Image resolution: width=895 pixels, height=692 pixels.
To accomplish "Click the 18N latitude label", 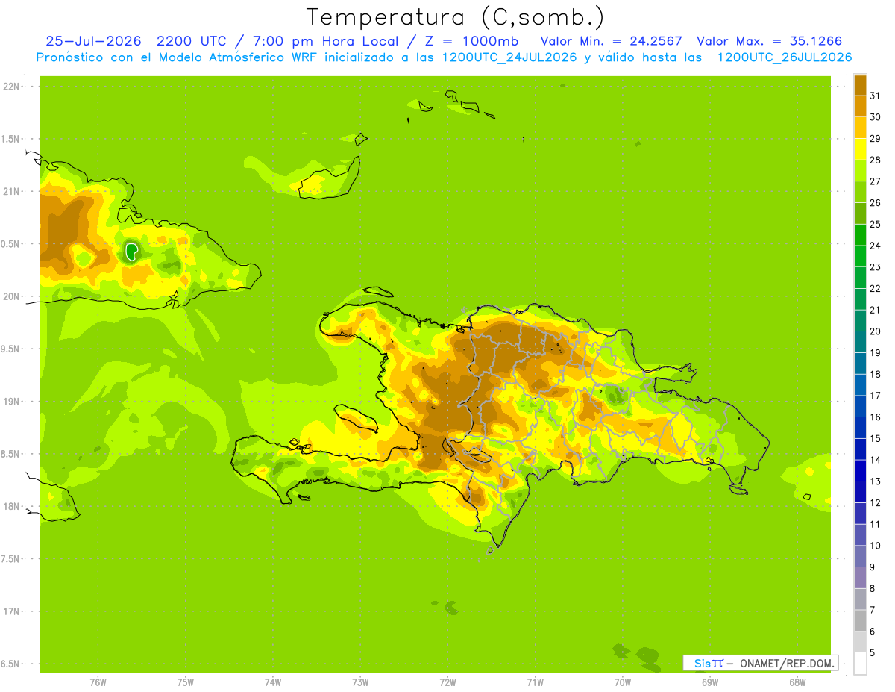I will 10,506.
